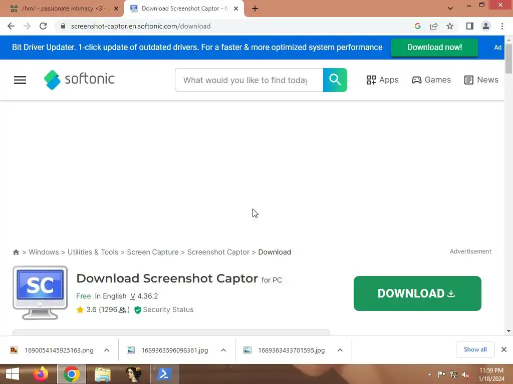This screenshot has width=513, height=384.
Task: Click the browser forward arrow
Action: (x=27, y=26)
